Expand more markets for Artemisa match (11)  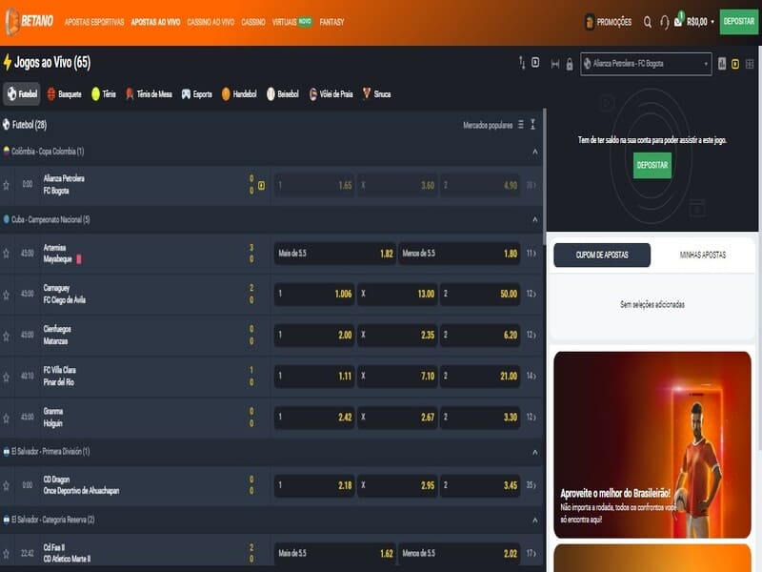pyautogui.click(x=531, y=254)
